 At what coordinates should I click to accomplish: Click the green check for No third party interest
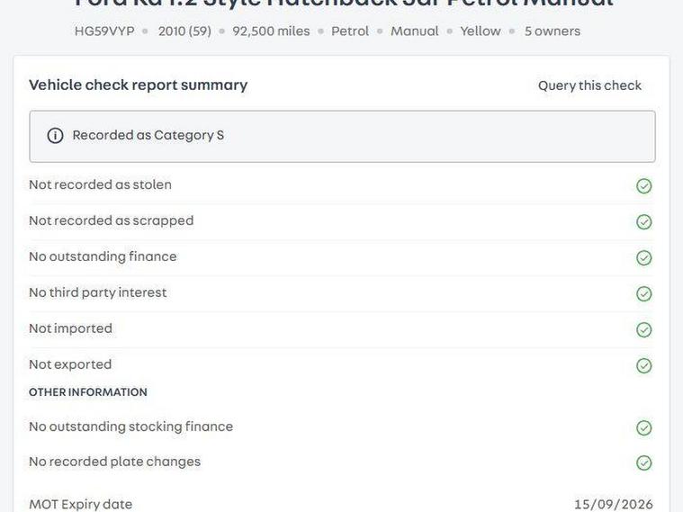click(643, 294)
